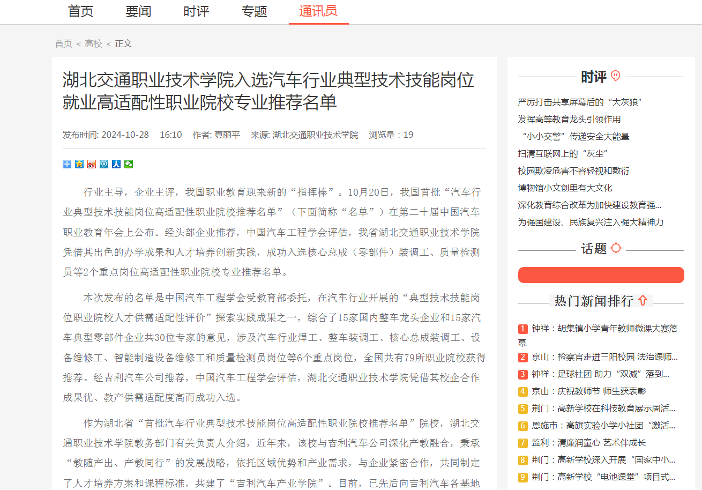
Task: Open commentary 深化教育综合改革为加快建设教育强...
Action: coord(589,205)
